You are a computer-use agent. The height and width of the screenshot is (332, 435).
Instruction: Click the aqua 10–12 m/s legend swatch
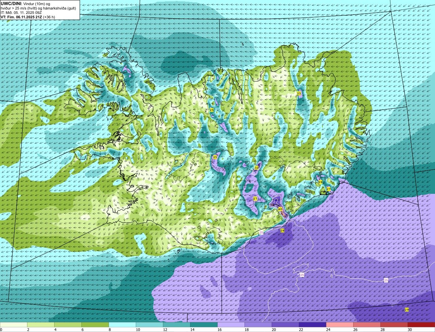[150, 325]
